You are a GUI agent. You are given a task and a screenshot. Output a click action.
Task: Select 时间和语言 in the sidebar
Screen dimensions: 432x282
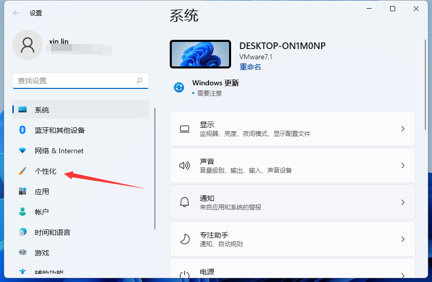click(53, 232)
